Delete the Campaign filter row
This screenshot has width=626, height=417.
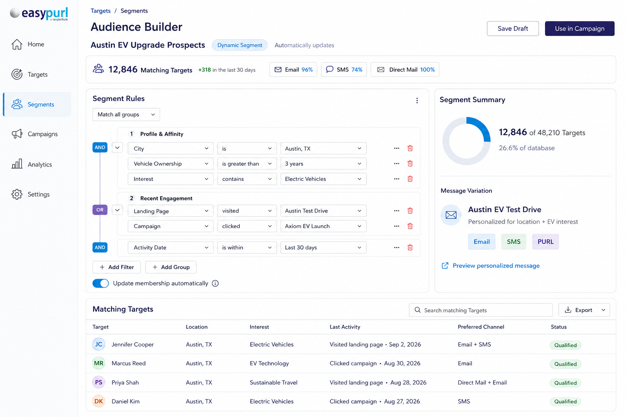410,226
